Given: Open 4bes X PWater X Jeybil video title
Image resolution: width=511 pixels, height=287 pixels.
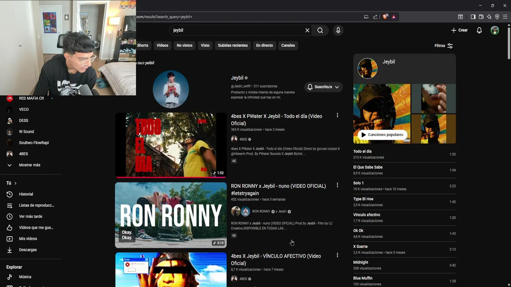Looking at the screenshot, I should (x=276, y=120).
